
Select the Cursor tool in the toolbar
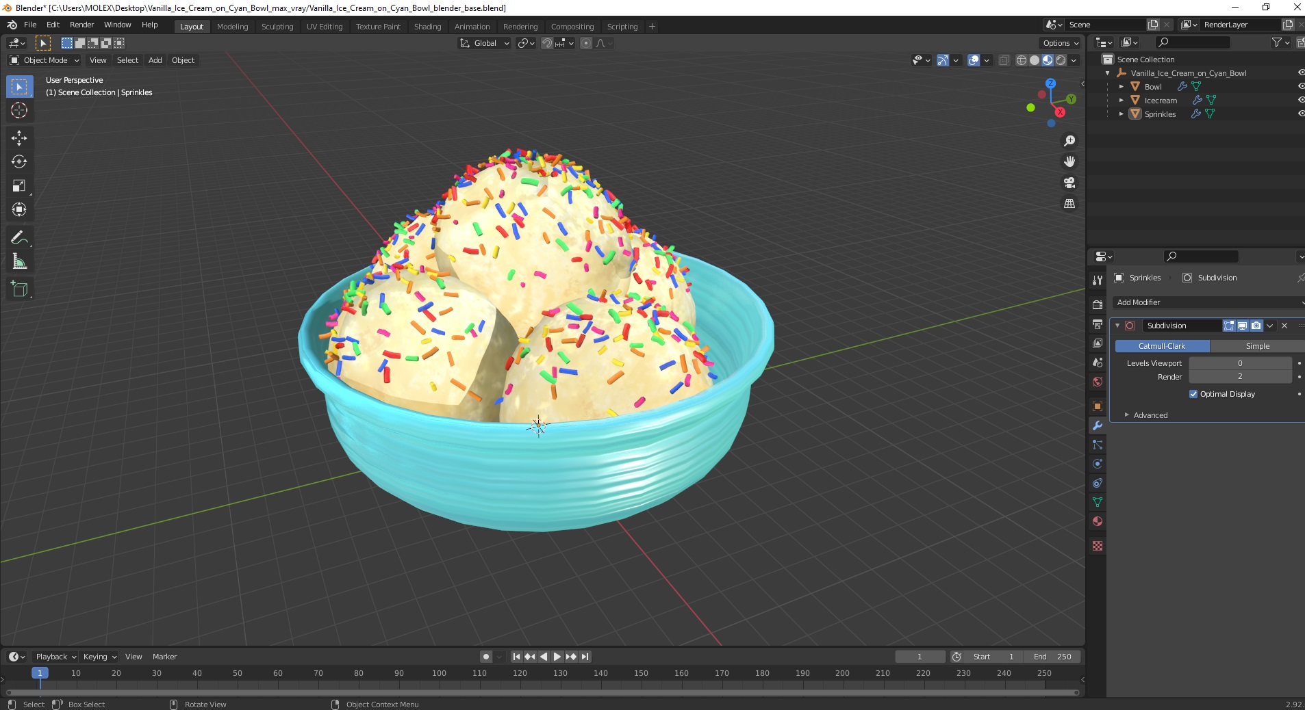[x=19, y=110]
